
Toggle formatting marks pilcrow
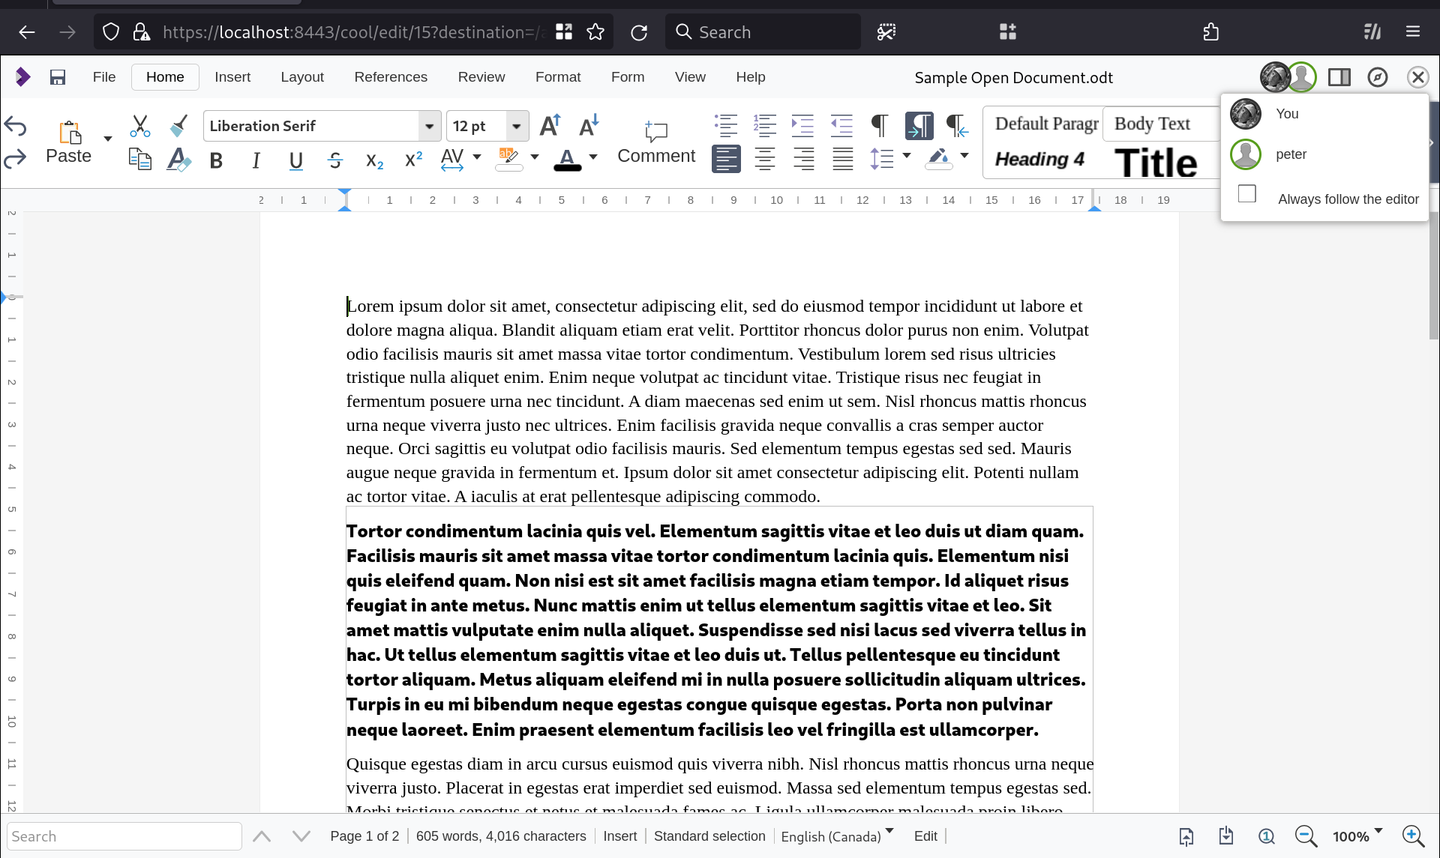(879, 125)
